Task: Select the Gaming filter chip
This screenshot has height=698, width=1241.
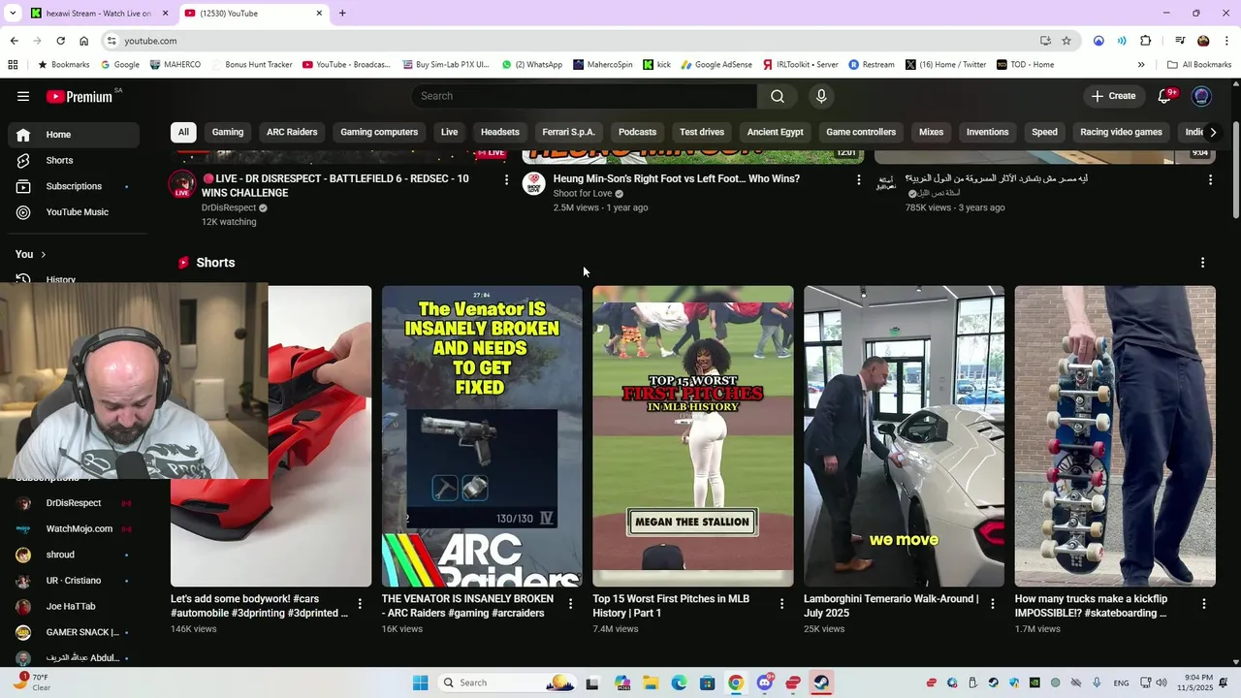Action: [x=228, y=132]
